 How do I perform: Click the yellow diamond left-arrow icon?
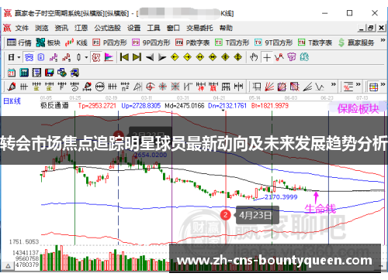(x=175, y=57)
